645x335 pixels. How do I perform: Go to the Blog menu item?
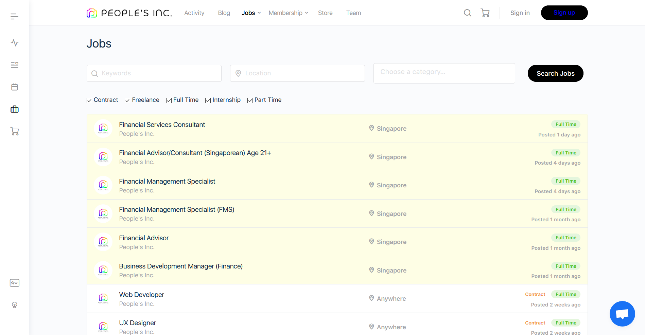[x=224, y=13]
